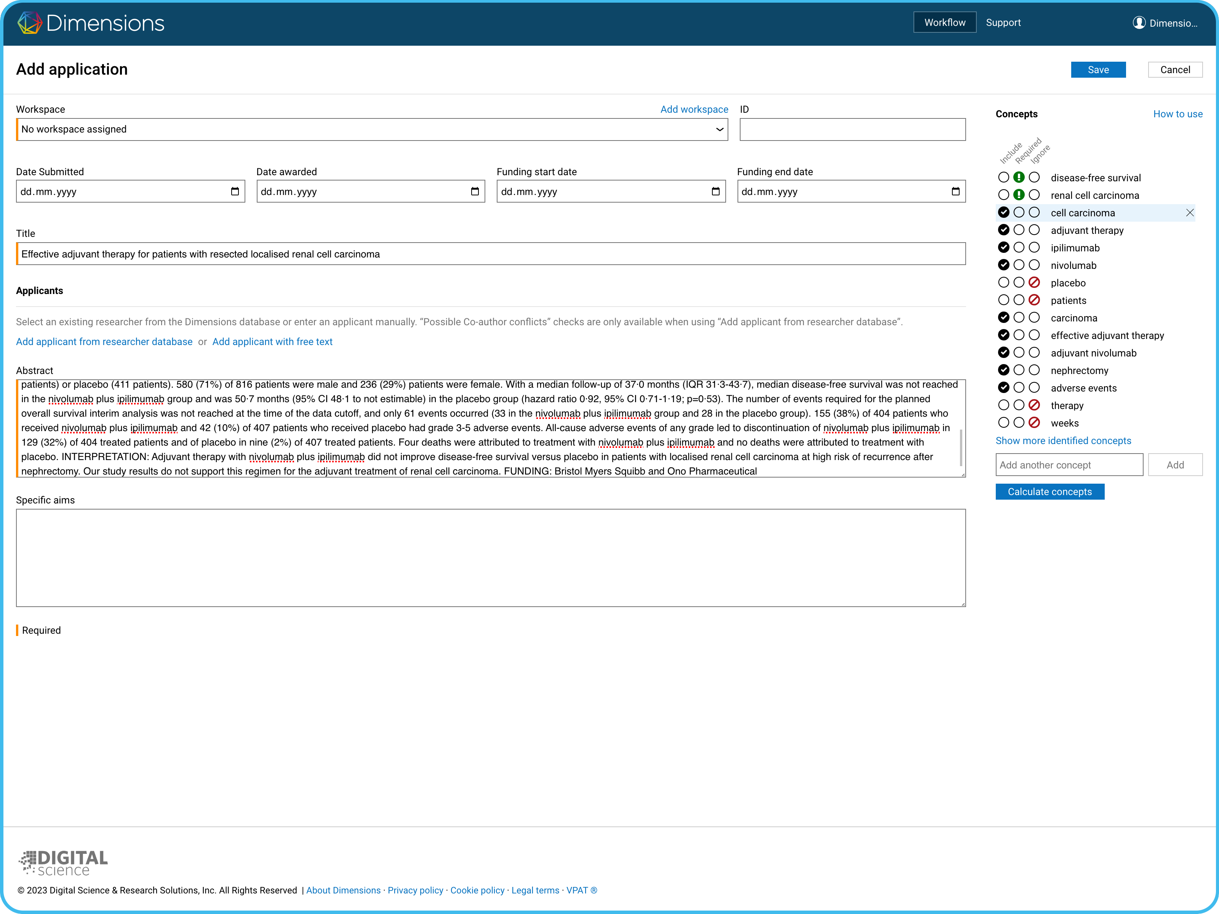Open the Funding end date calendar icon
The width and height of the screenshot is (1219, 914).
(x=955, y=191)
